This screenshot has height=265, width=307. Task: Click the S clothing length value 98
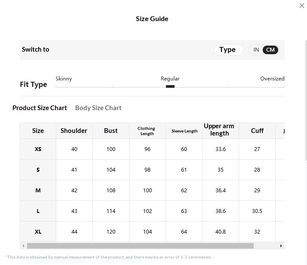pos(147,170)
